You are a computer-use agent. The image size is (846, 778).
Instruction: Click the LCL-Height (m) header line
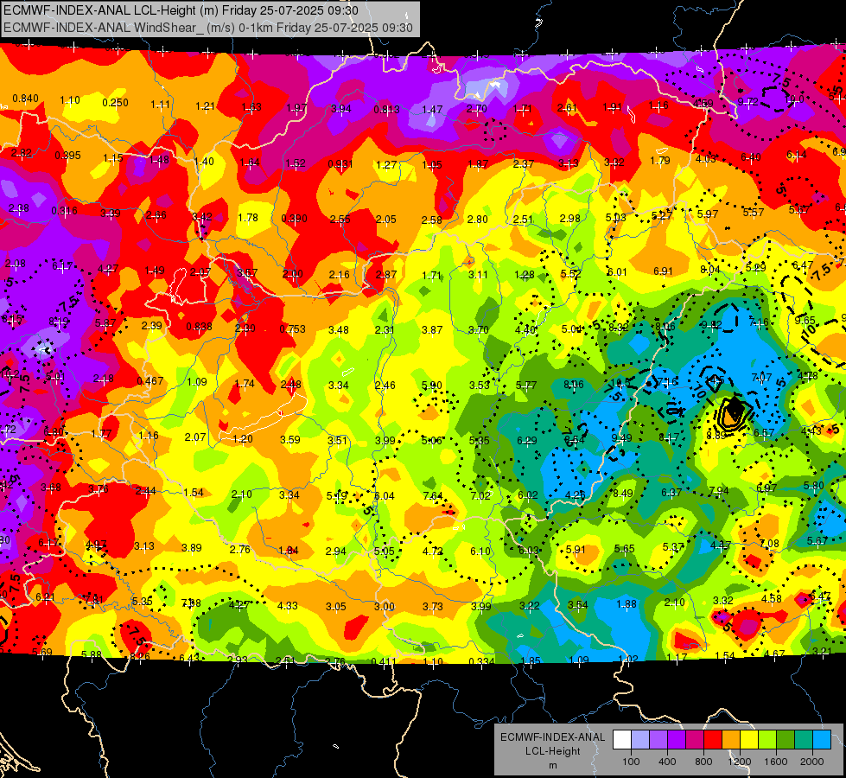181,10
